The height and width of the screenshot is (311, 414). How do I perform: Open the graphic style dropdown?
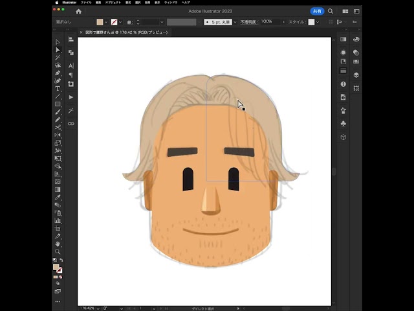(318, 22)
